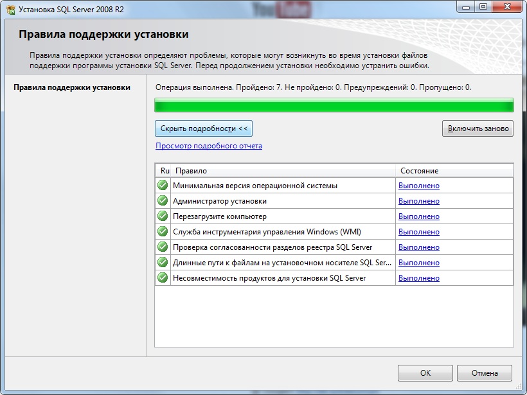Open Выполнено status for Минимальная версия операционной системы
527x395 pixels.
pos(419,186)
